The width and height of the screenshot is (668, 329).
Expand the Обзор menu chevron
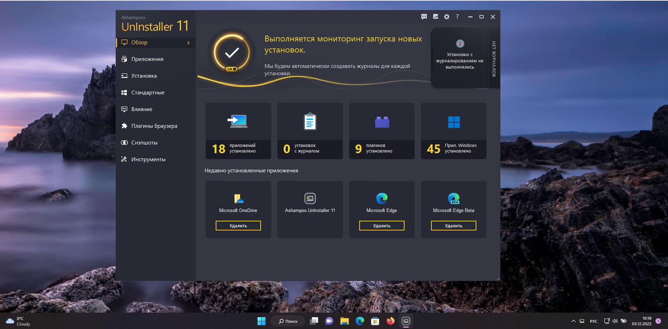tap(188, 43)
